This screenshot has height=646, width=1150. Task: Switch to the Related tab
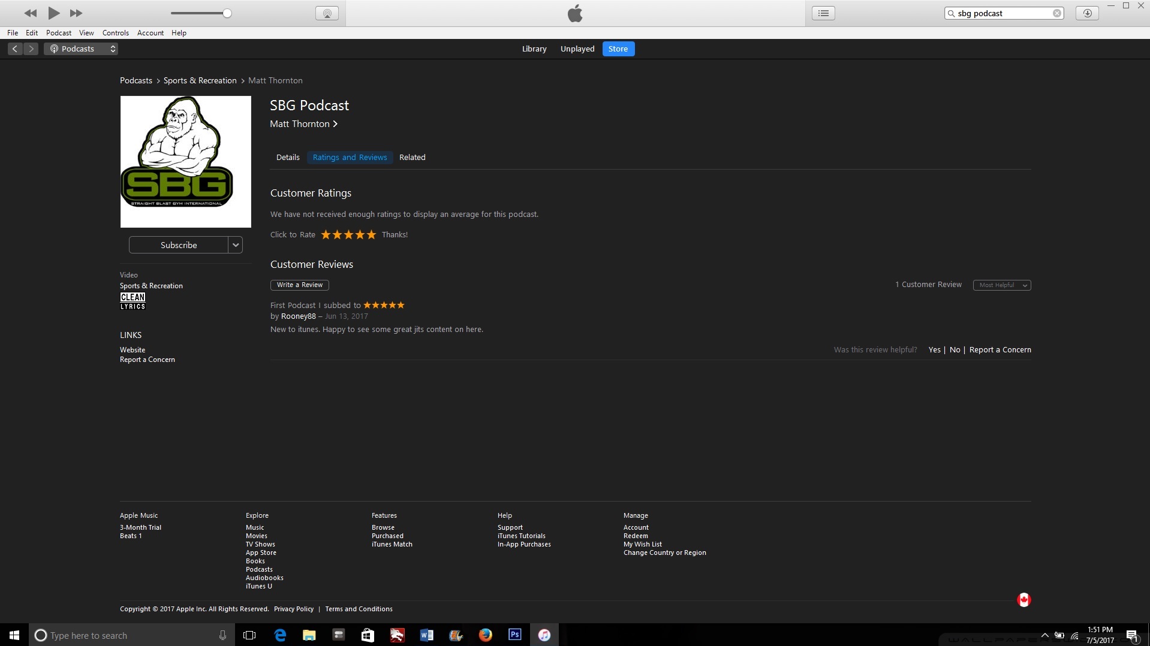tap(413, 158)
